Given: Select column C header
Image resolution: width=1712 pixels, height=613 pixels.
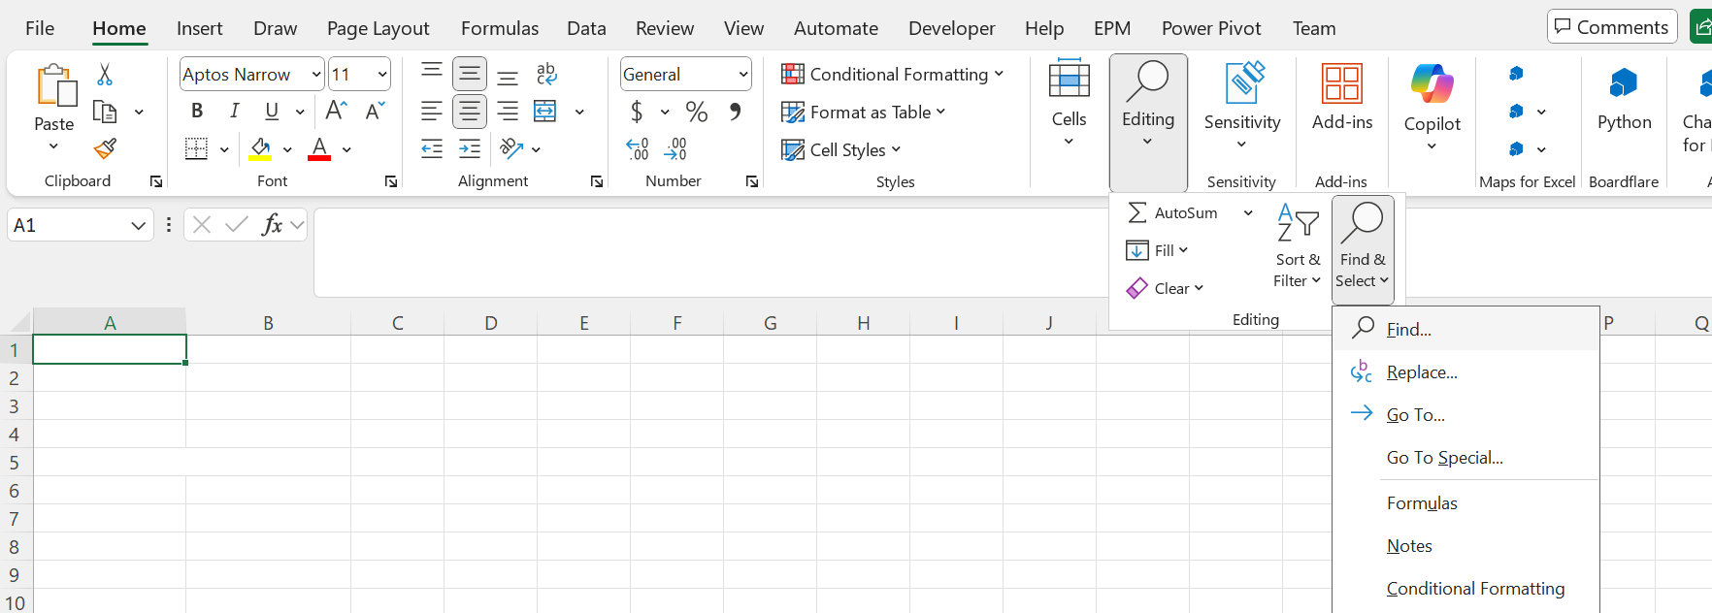Looking at the screenshot, I should [x=398, y=323].
